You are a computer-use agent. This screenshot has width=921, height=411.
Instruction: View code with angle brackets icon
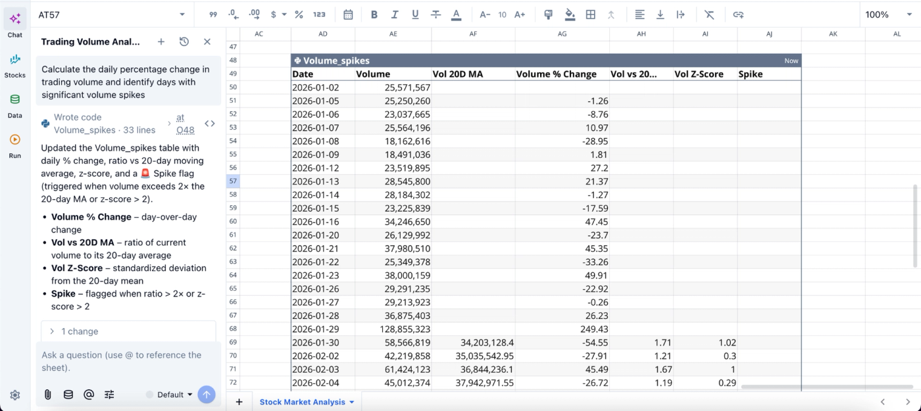210,123
